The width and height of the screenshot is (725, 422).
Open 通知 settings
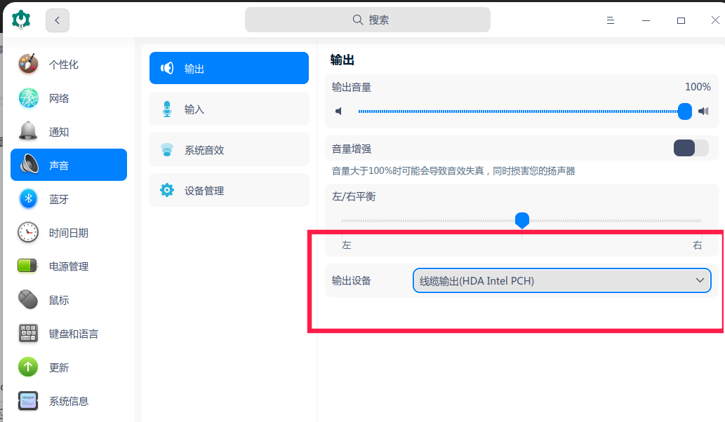(69, 132)
